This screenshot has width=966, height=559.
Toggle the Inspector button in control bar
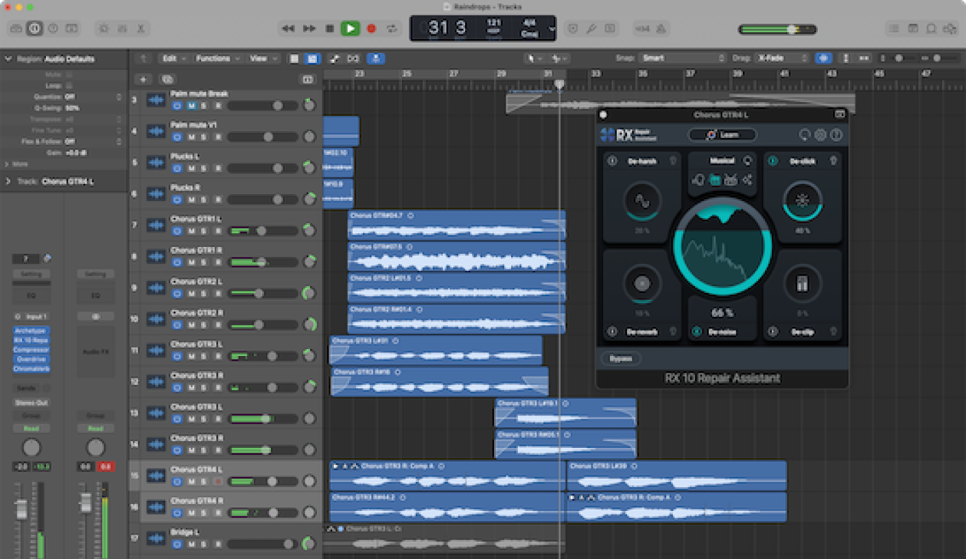pos(34,29)
